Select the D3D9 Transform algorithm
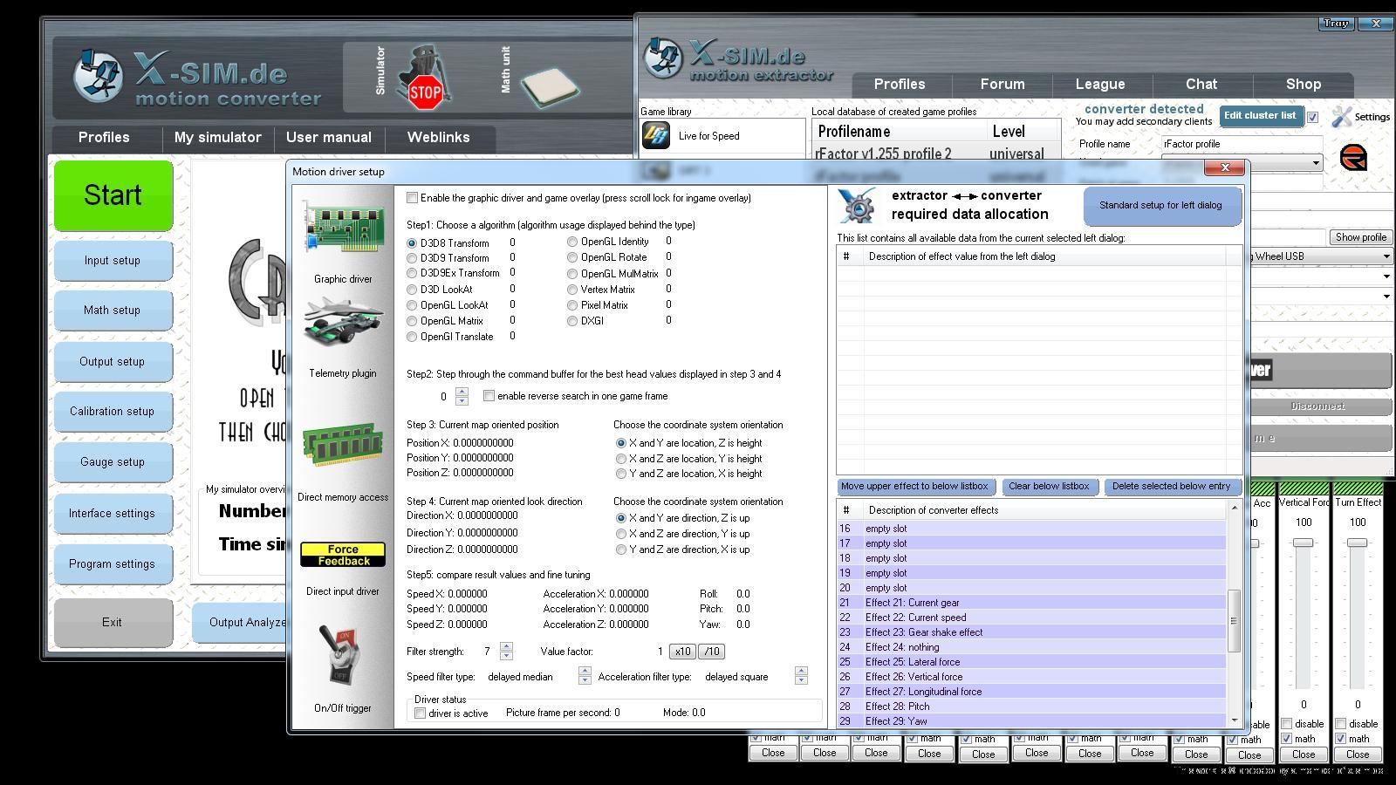Viewport: 1396px width, 785px height. click(412, 258)
